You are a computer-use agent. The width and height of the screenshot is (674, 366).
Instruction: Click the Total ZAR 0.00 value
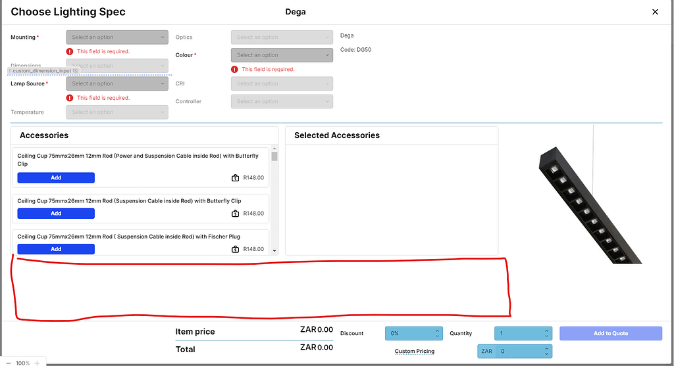317,347
